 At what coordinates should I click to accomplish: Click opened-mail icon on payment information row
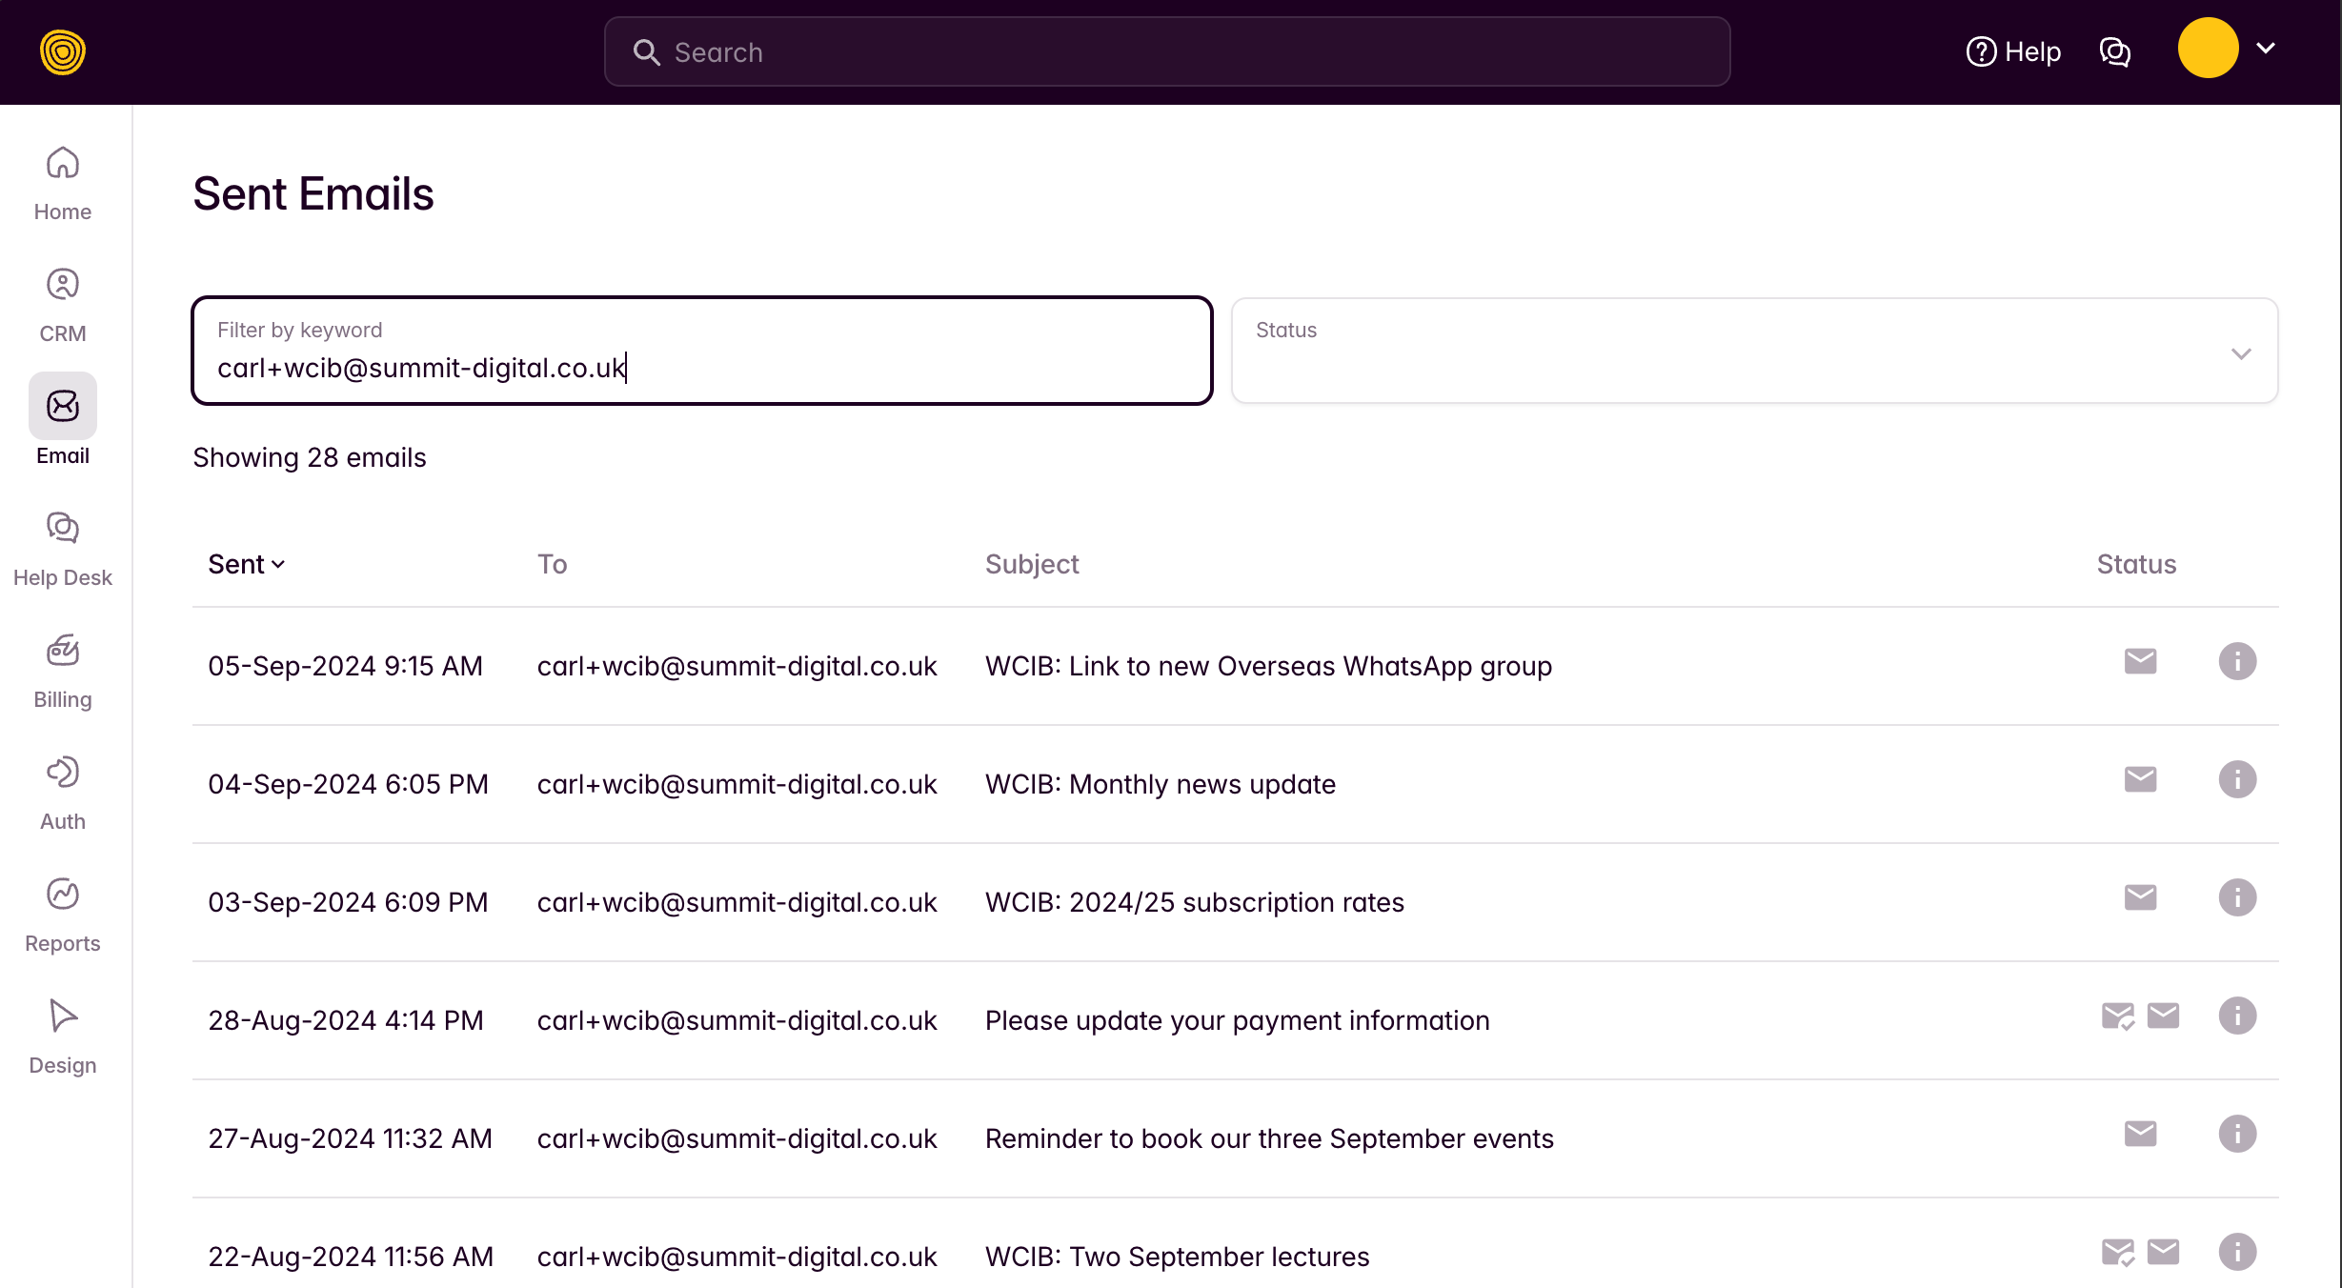(2117, 1016)
